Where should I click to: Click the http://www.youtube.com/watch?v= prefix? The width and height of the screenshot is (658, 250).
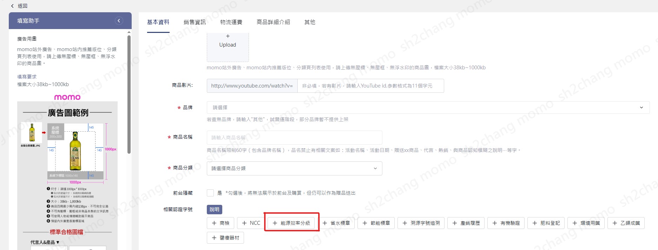(x=252, y=86)
